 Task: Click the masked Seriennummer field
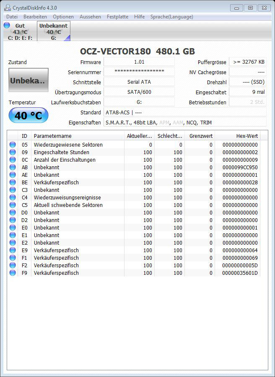tap(139, 72)
